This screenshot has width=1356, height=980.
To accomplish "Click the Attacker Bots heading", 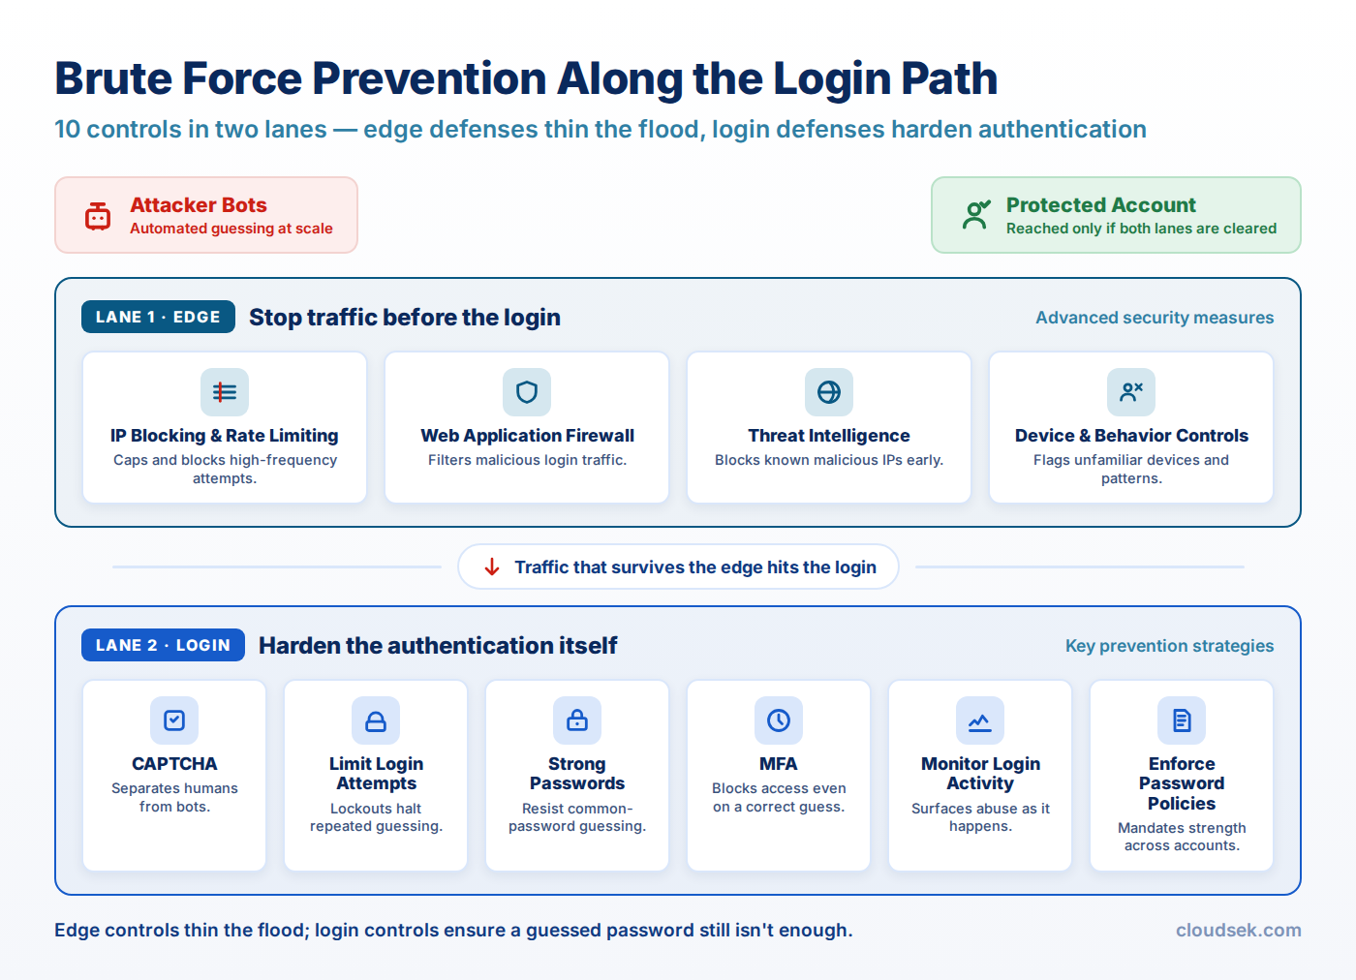I will tap(199, 205).
